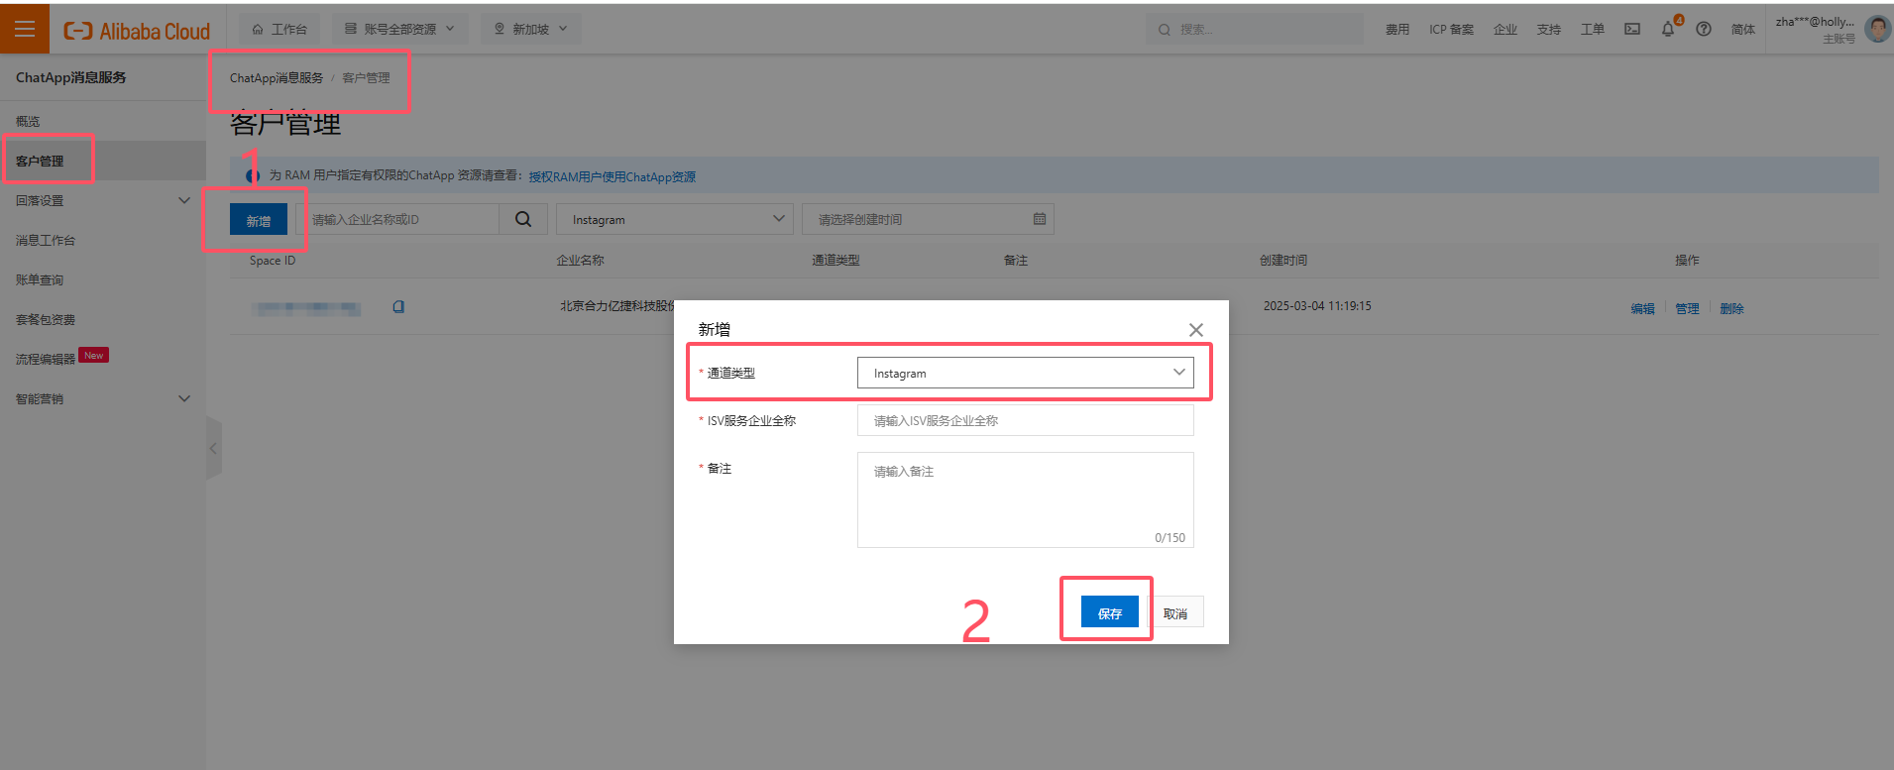Open the notifications bell
Screen dimensions: 1894x770
click(x=1668, y=29)
